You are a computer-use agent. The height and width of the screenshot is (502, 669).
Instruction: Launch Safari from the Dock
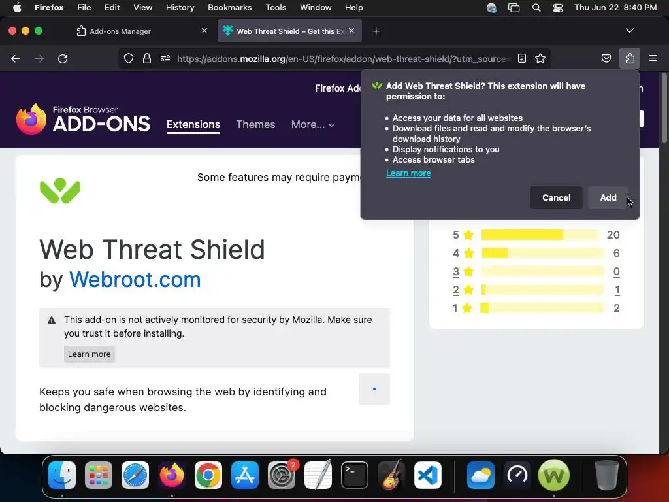click(x=135, y=475)
